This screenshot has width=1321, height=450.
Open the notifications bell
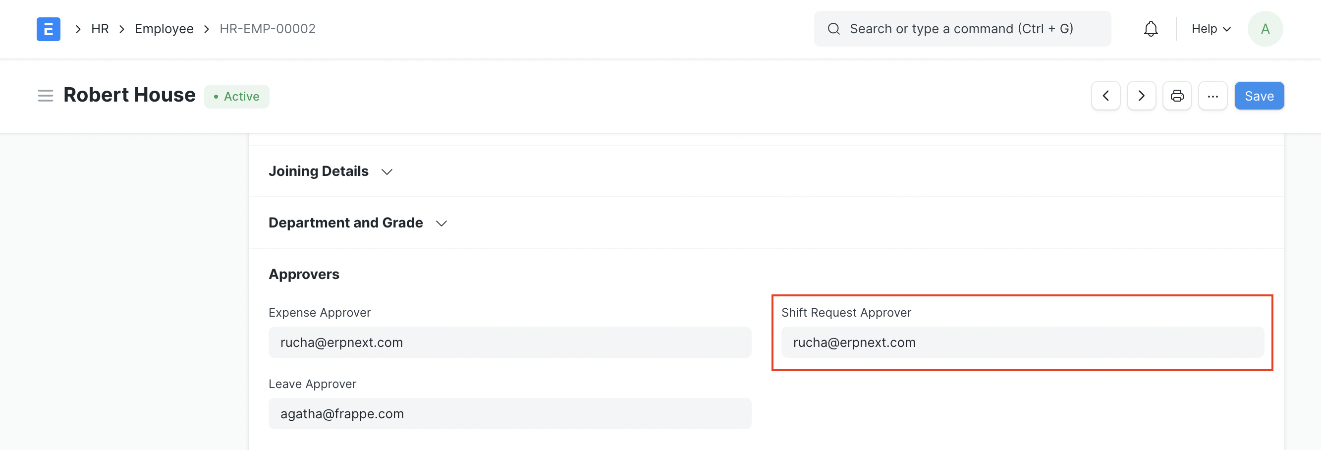1150,29
